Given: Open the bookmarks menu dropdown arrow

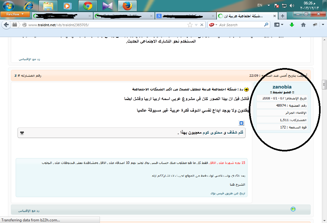Looking at the screenshot, I should (282, 25).
